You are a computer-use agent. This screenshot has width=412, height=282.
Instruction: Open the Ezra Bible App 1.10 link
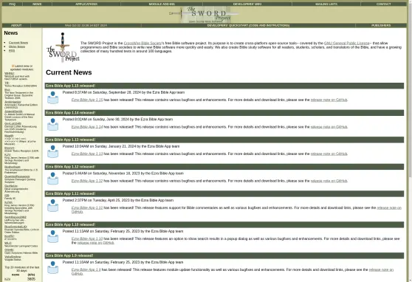(x=87, y=238)
